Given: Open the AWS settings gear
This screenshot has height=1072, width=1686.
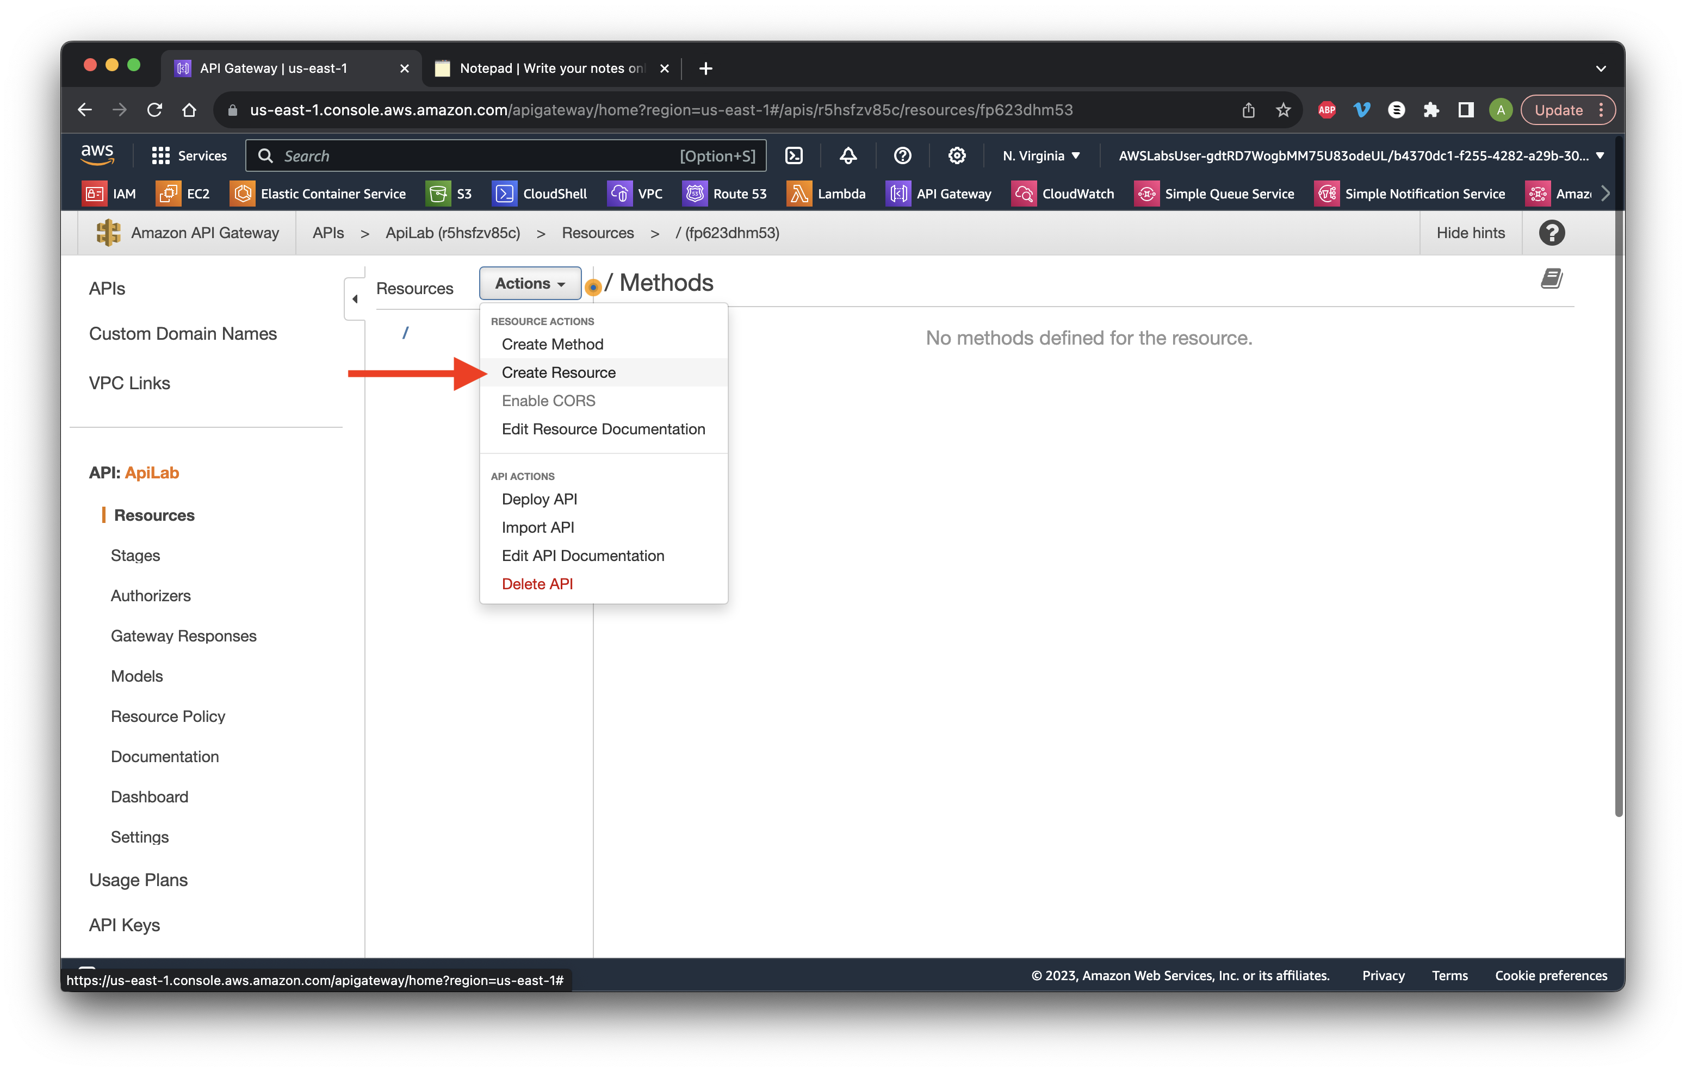Looking at the screenshot, I should [x=957, y=155].
